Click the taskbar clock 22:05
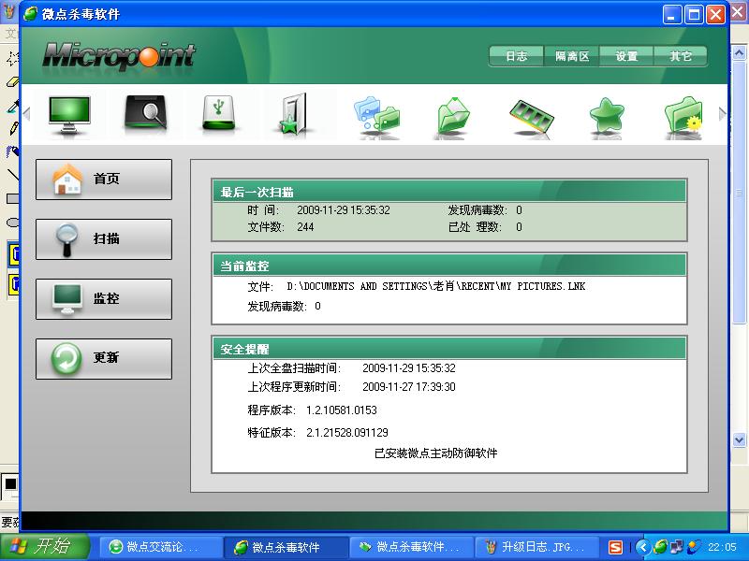 click(722, 547)
